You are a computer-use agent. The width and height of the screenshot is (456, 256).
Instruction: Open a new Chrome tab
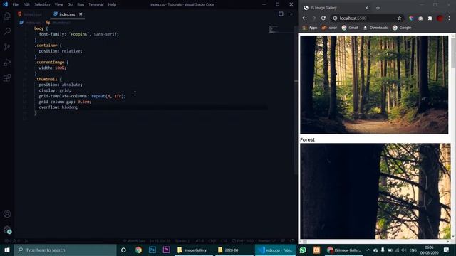point(378,8)
